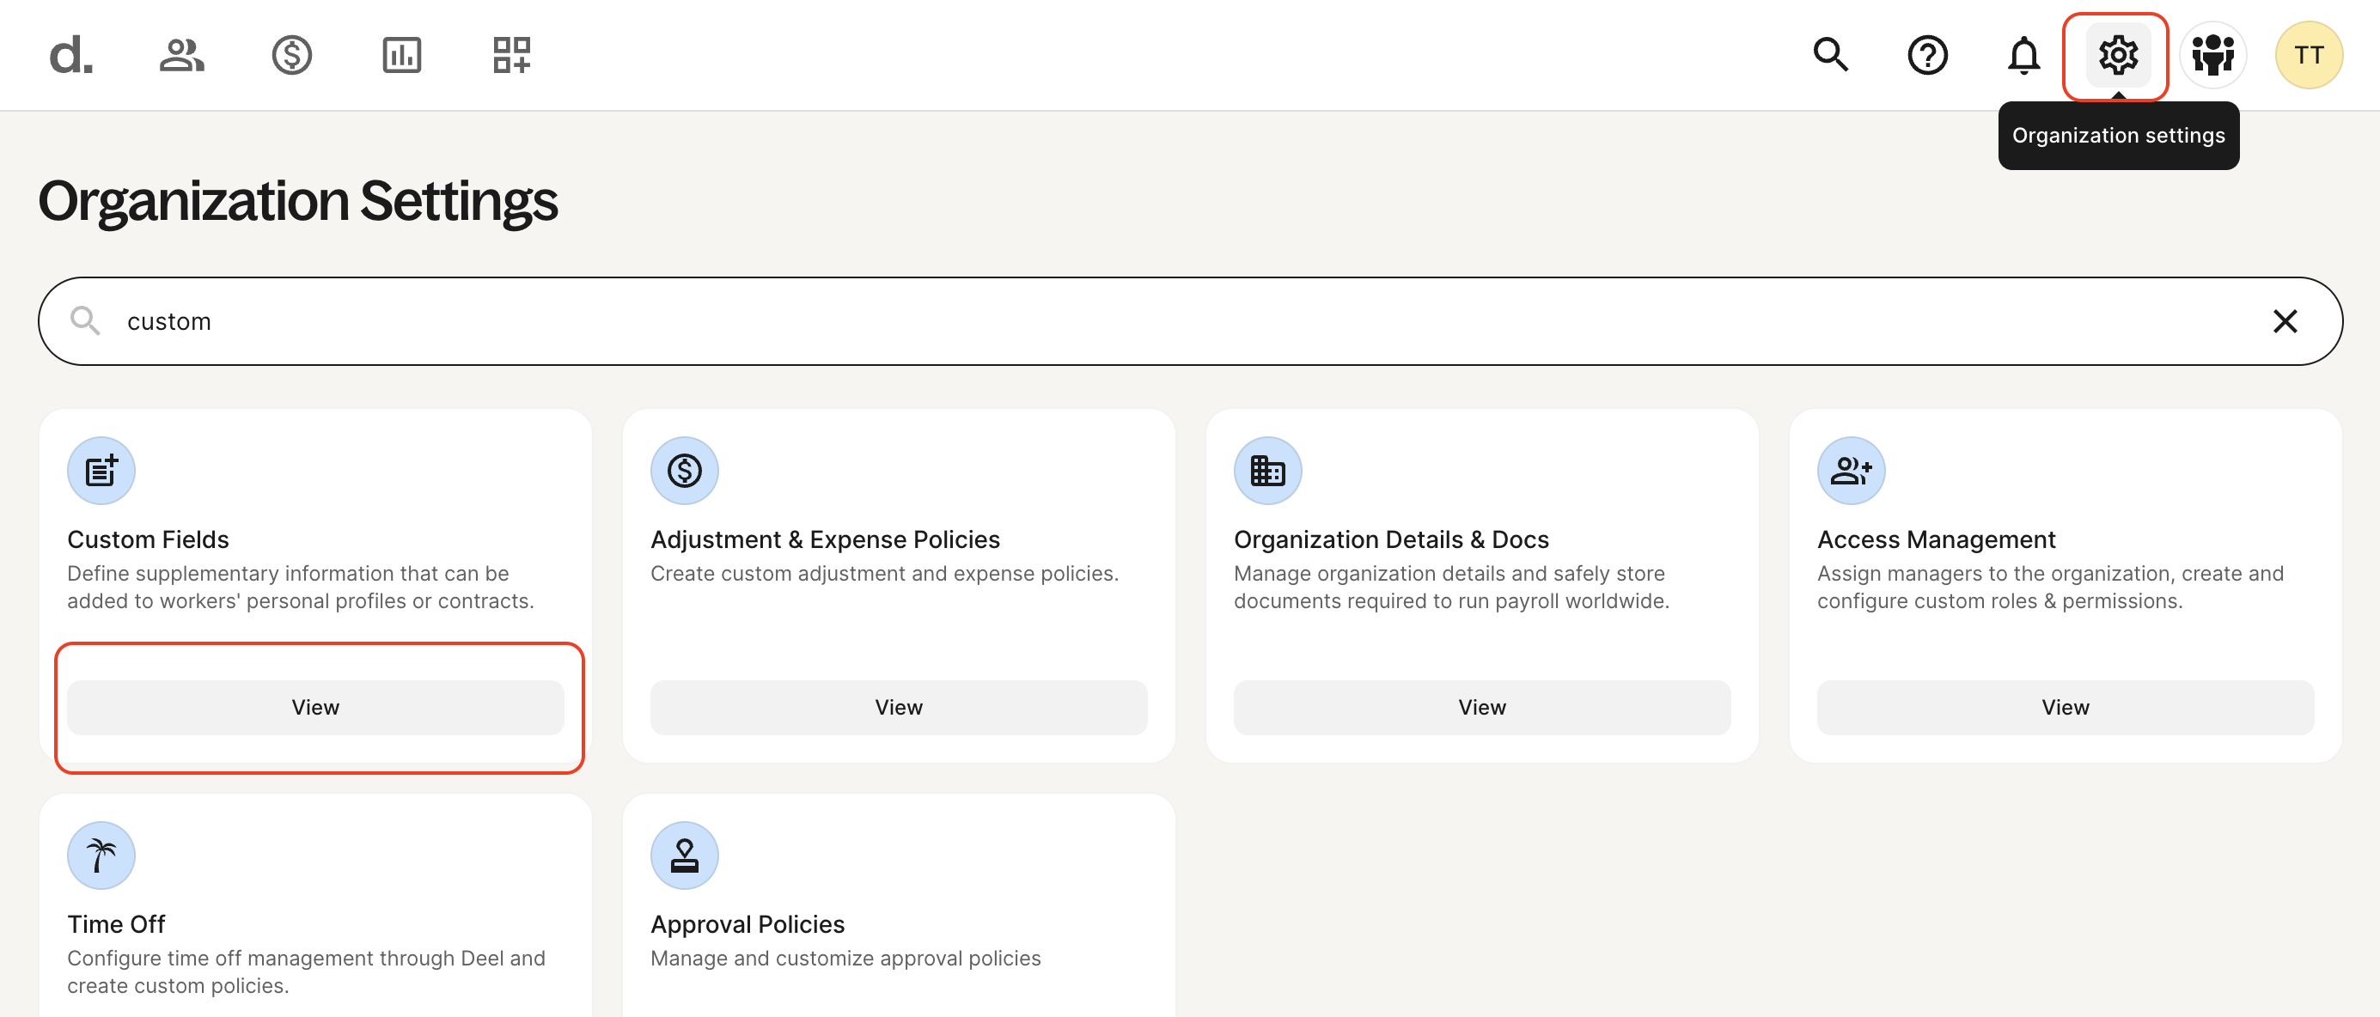Open the TT user avatar menu
2380x1017 pixels.
2308,56
